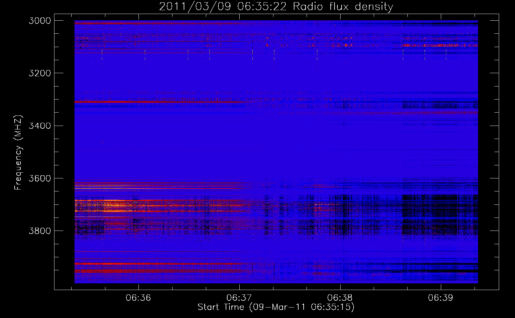
Task: Click the 'Start Time (09-Mar-11 06:35:15)' axis title
Action: [276, 307]
